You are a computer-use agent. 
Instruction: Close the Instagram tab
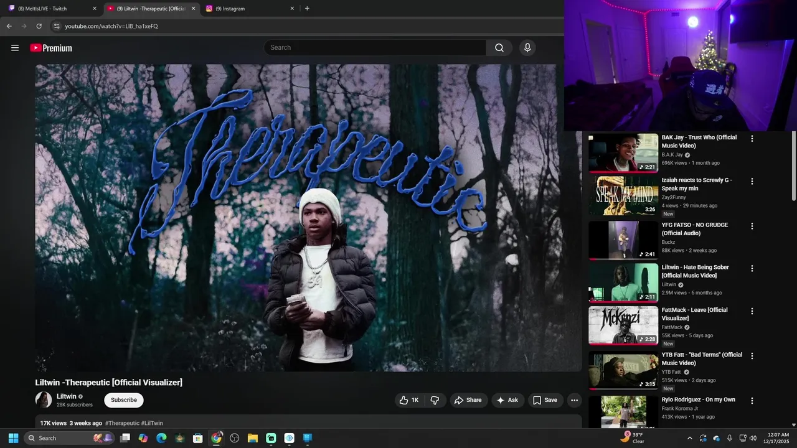[x=292, y=9]
